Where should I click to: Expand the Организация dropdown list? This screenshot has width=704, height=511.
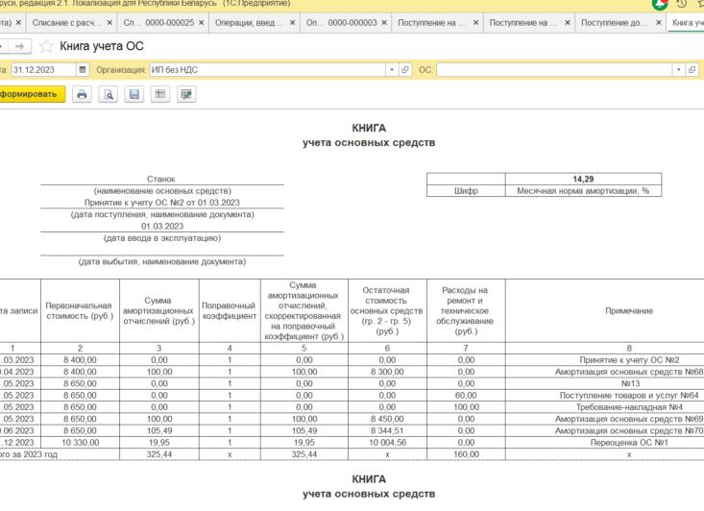[x=392, y=69]
